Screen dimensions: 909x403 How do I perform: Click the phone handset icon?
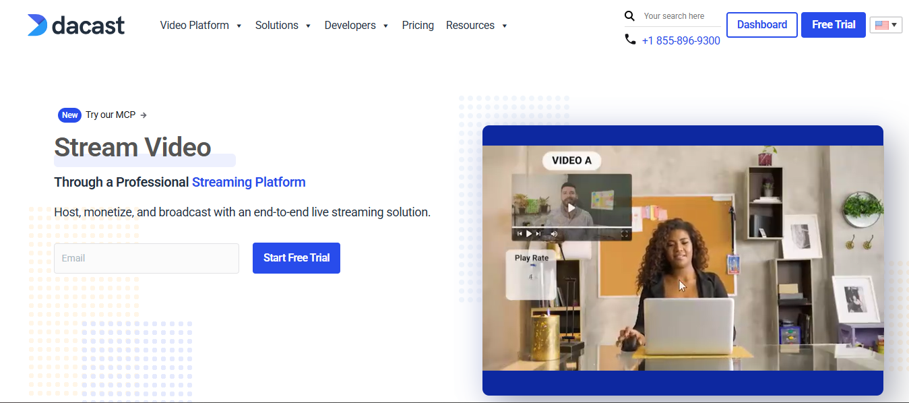click(x=630, y=39)
